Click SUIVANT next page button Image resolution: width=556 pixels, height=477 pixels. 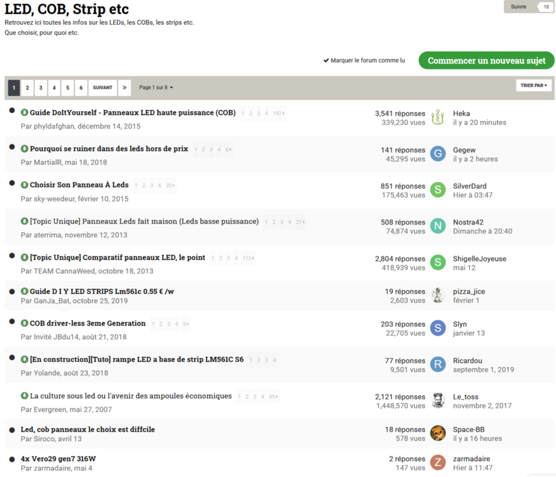(x=102, y=88)
